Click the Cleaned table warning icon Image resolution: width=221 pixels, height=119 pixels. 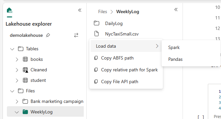click(25, 70)
